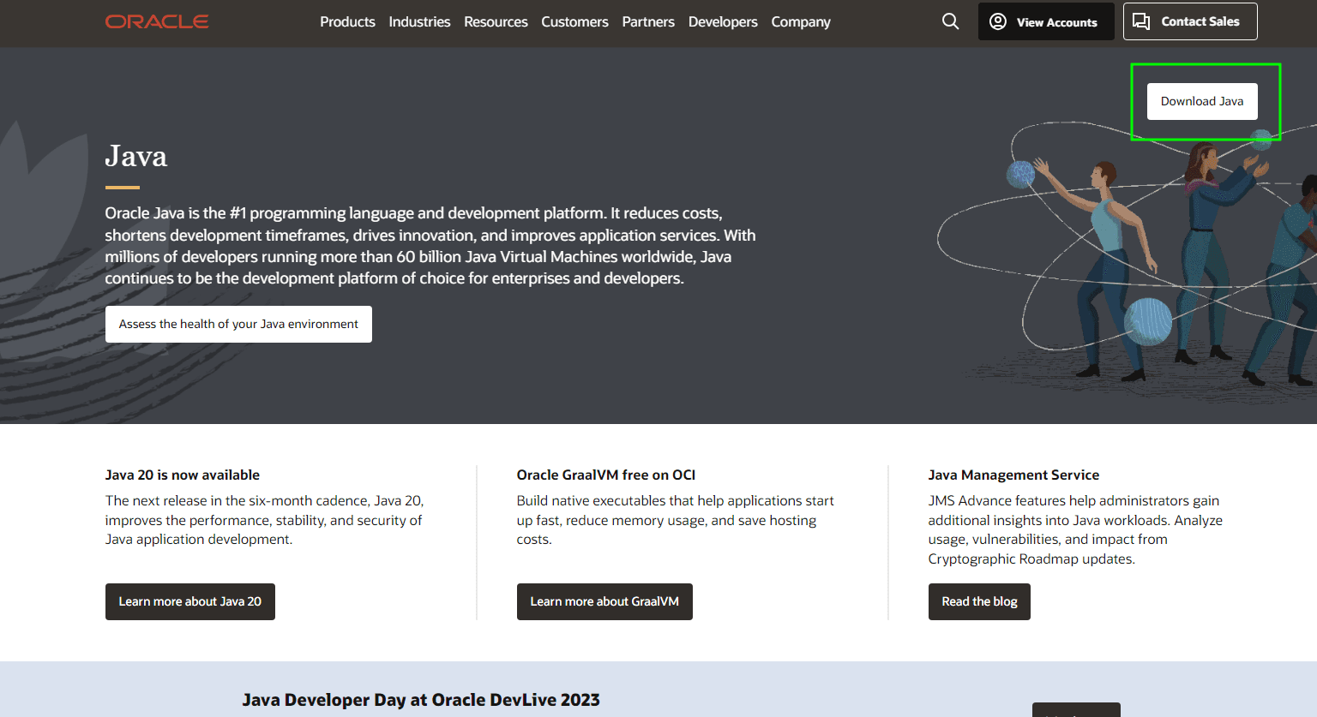Click the JMS Advance features description
The height and width of the screenshot is (717, 1317).
[x=1075, y=529]
